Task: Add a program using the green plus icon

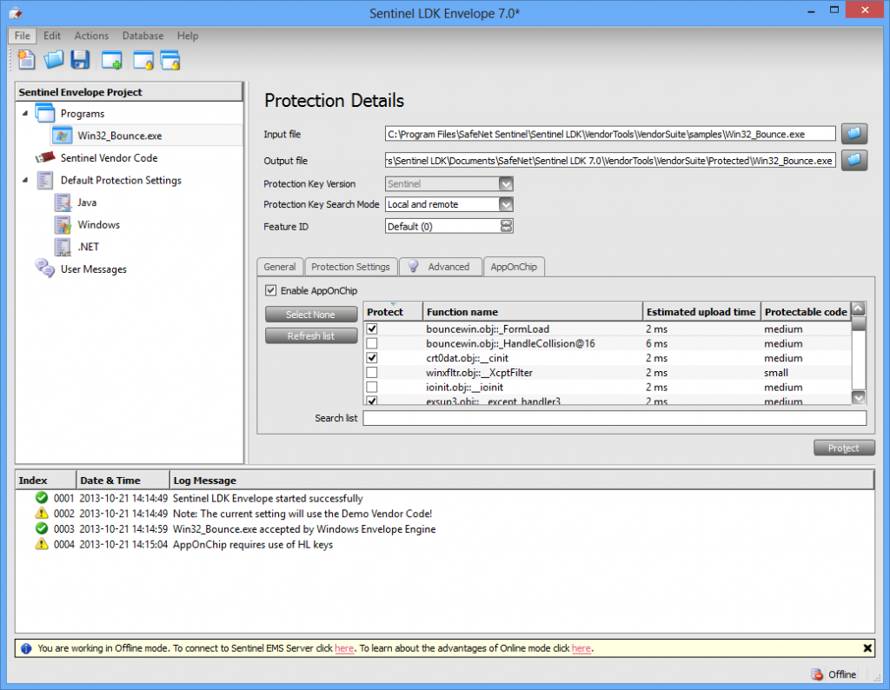Action: point(111,60)
